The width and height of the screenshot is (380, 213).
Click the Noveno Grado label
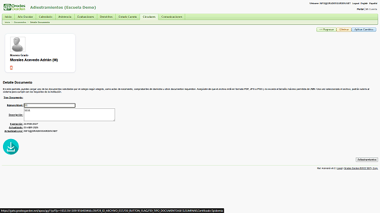tap(19, 55)
